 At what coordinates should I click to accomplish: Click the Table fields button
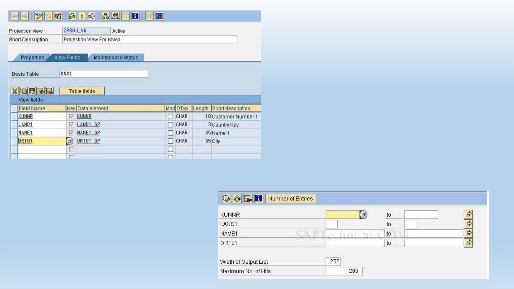point(82,91)
